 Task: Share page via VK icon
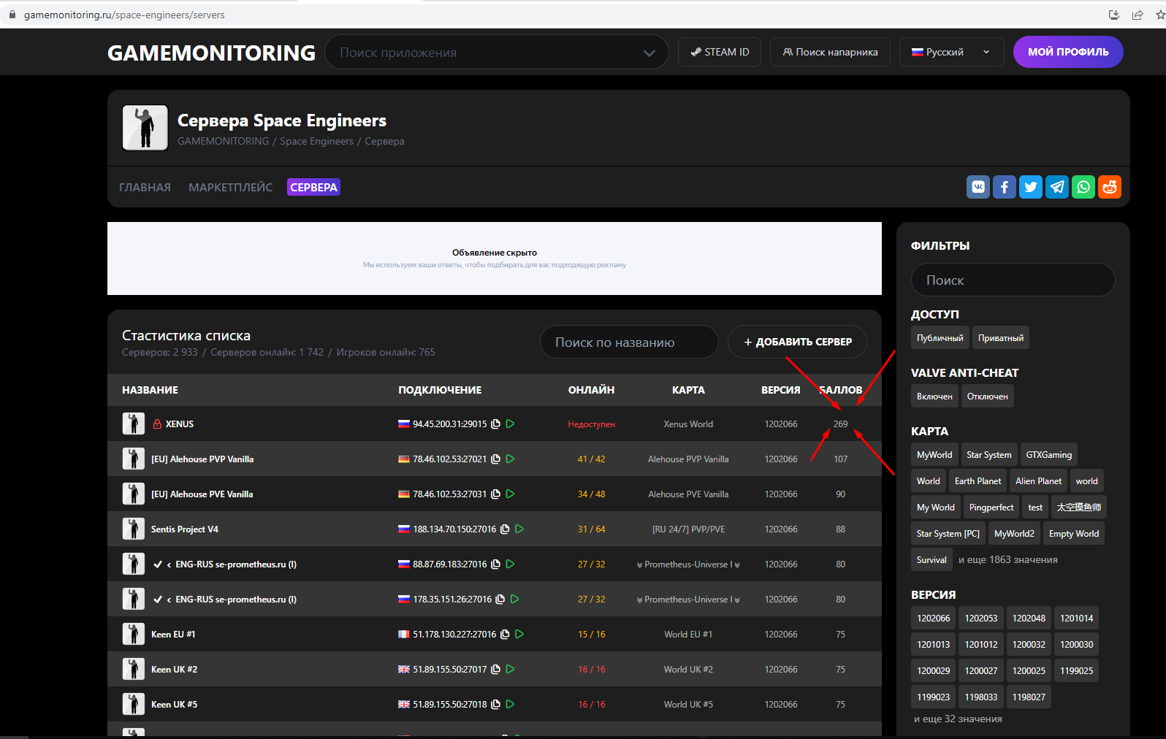[x=978, y=187]
